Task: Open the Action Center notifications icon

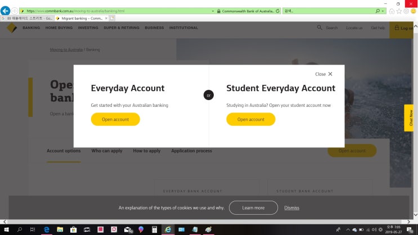Action: 410,230
